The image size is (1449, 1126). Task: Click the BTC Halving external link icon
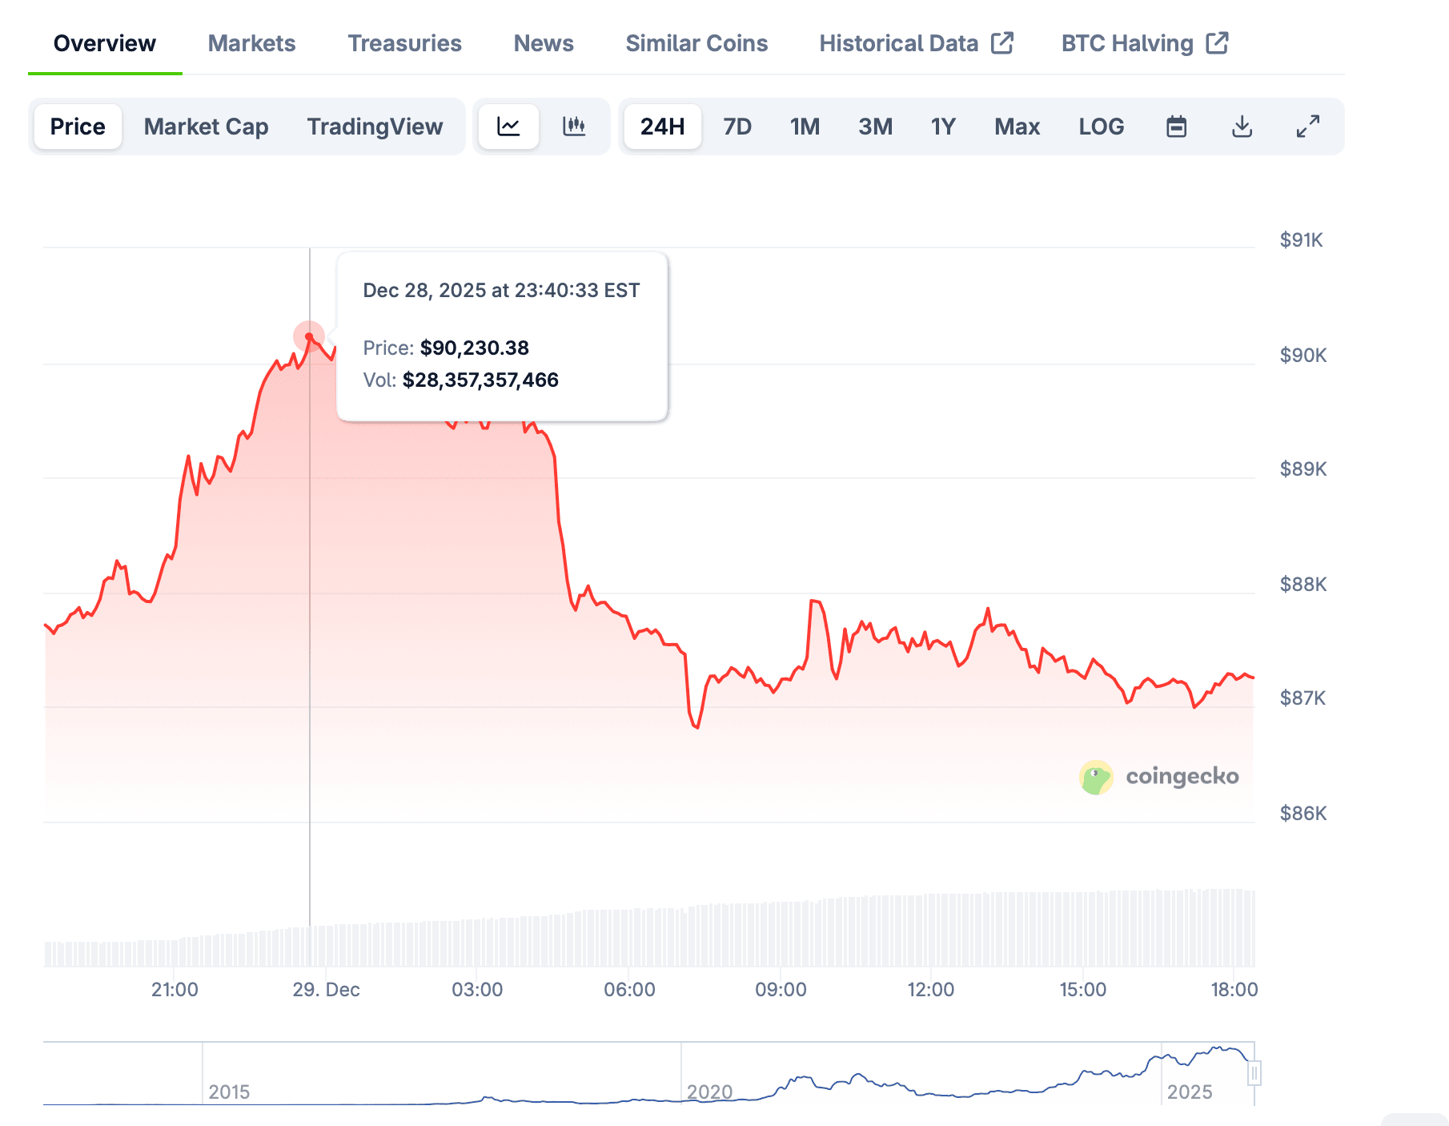1217,43
